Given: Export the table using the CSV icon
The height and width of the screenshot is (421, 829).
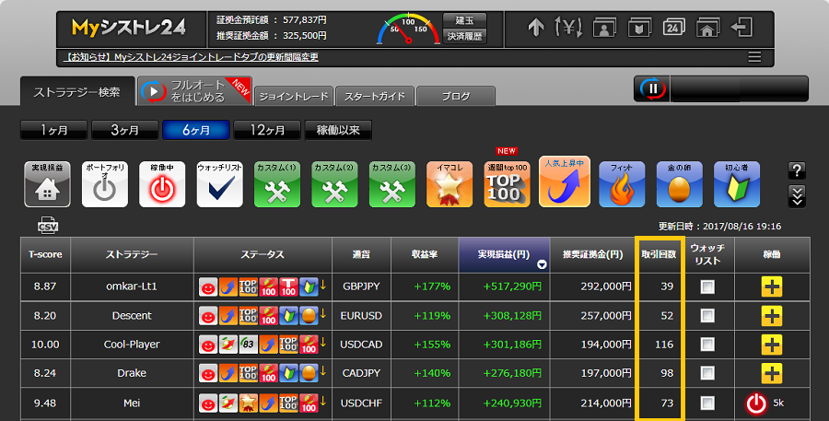Looking at the screenshot, I should 48,226.
